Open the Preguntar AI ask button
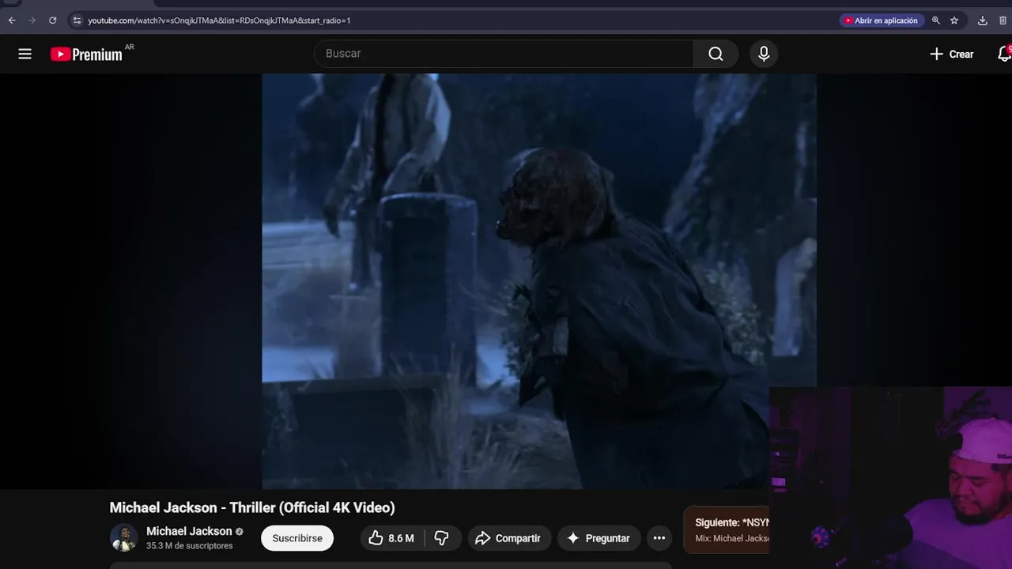Screen dimensions: 1012x569 point(599,538)
